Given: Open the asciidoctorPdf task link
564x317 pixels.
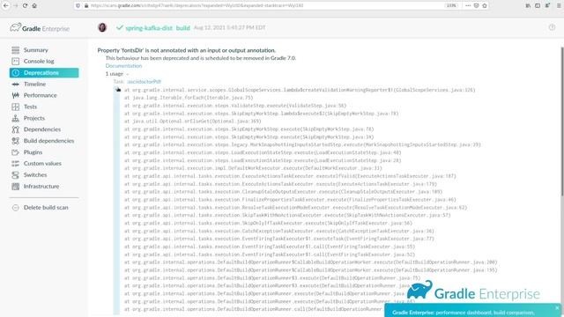Looking at the screenshot, I should point(144,82).
